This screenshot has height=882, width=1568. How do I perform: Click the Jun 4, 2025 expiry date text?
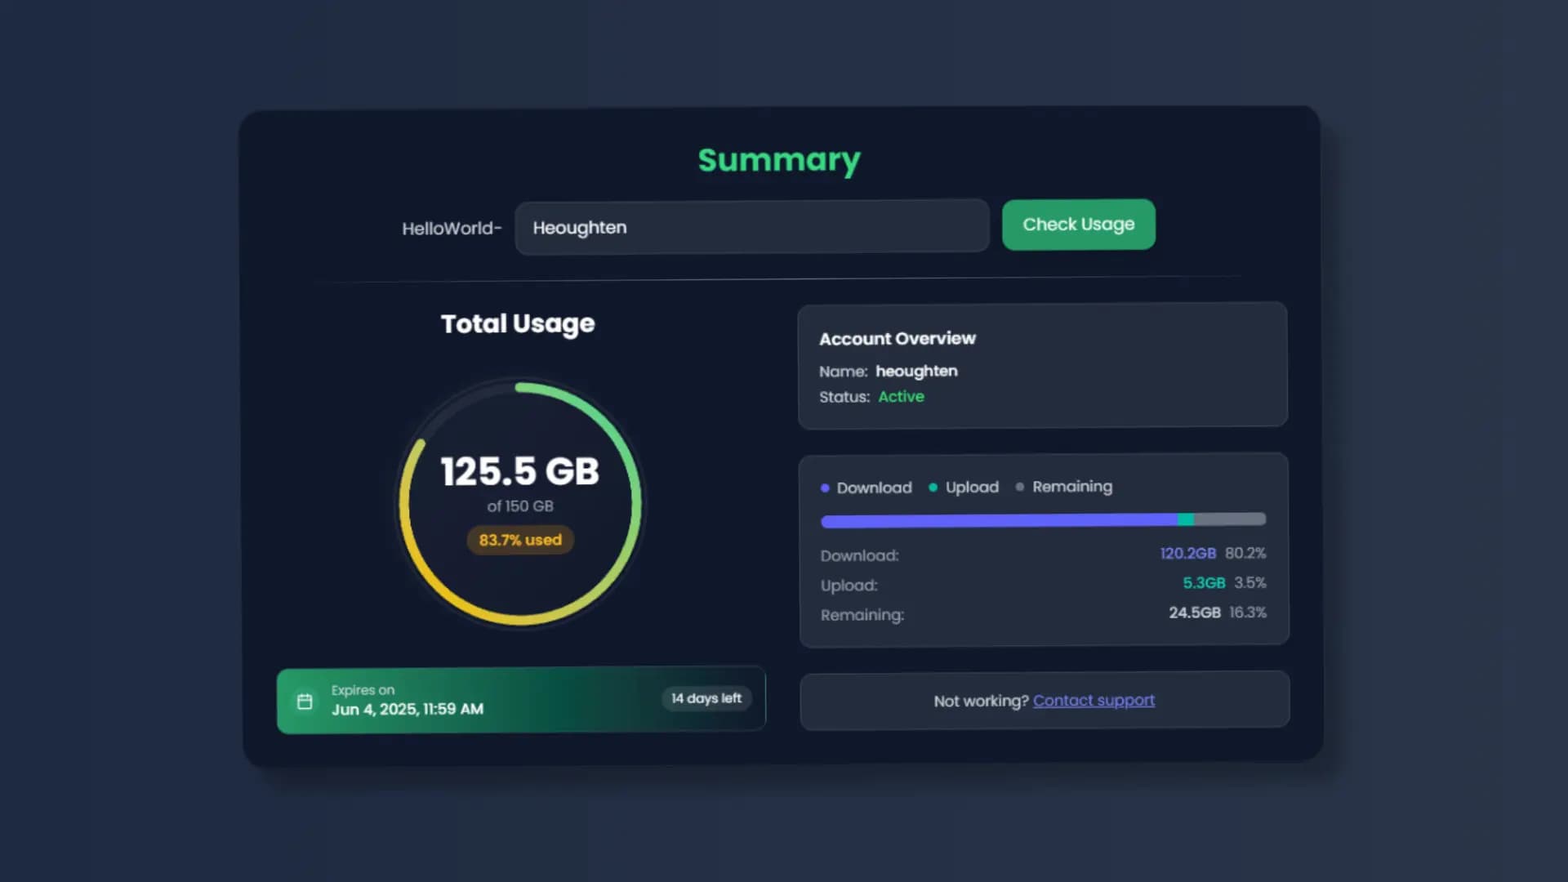[407, 709]
